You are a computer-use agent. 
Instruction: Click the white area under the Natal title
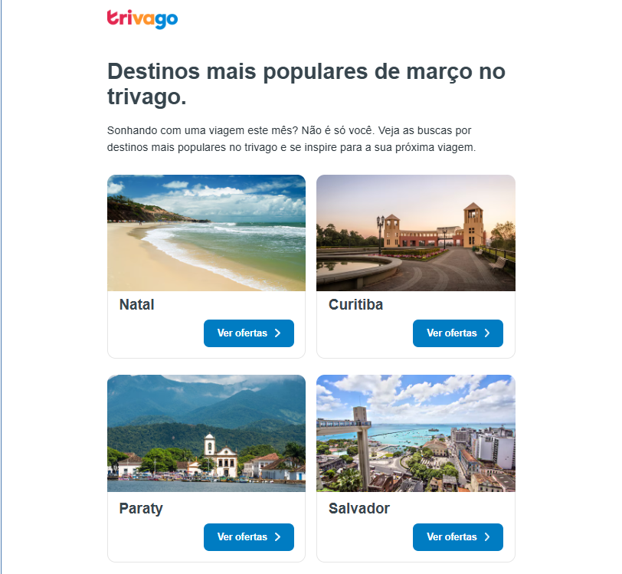coord(155,336)
